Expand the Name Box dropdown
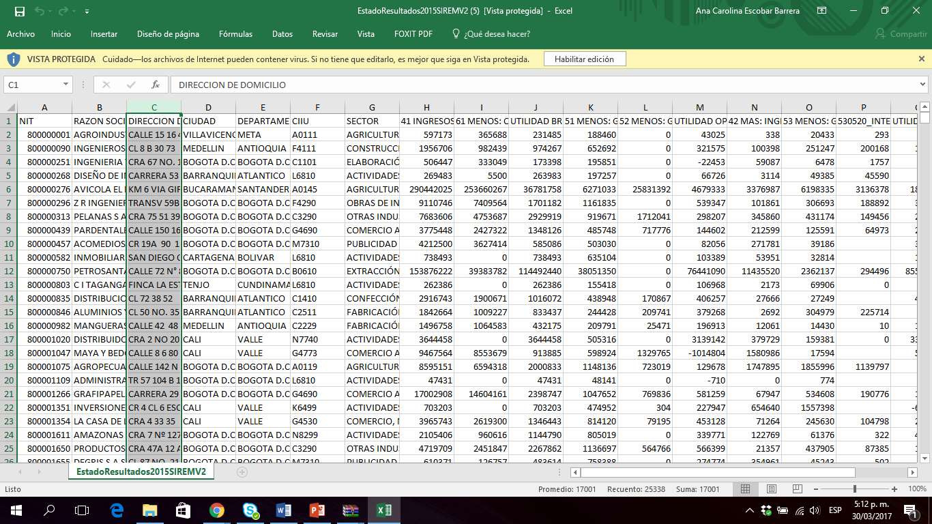The height and width of the screenshot is (524, 932). (66, 85)
